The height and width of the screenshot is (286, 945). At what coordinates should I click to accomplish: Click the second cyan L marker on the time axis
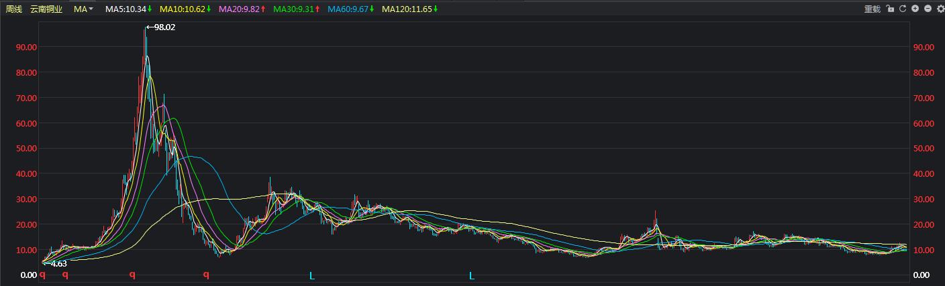(471, 275)
